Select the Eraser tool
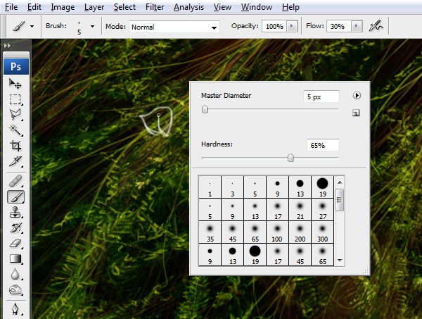422x319 pixels. 15,243
